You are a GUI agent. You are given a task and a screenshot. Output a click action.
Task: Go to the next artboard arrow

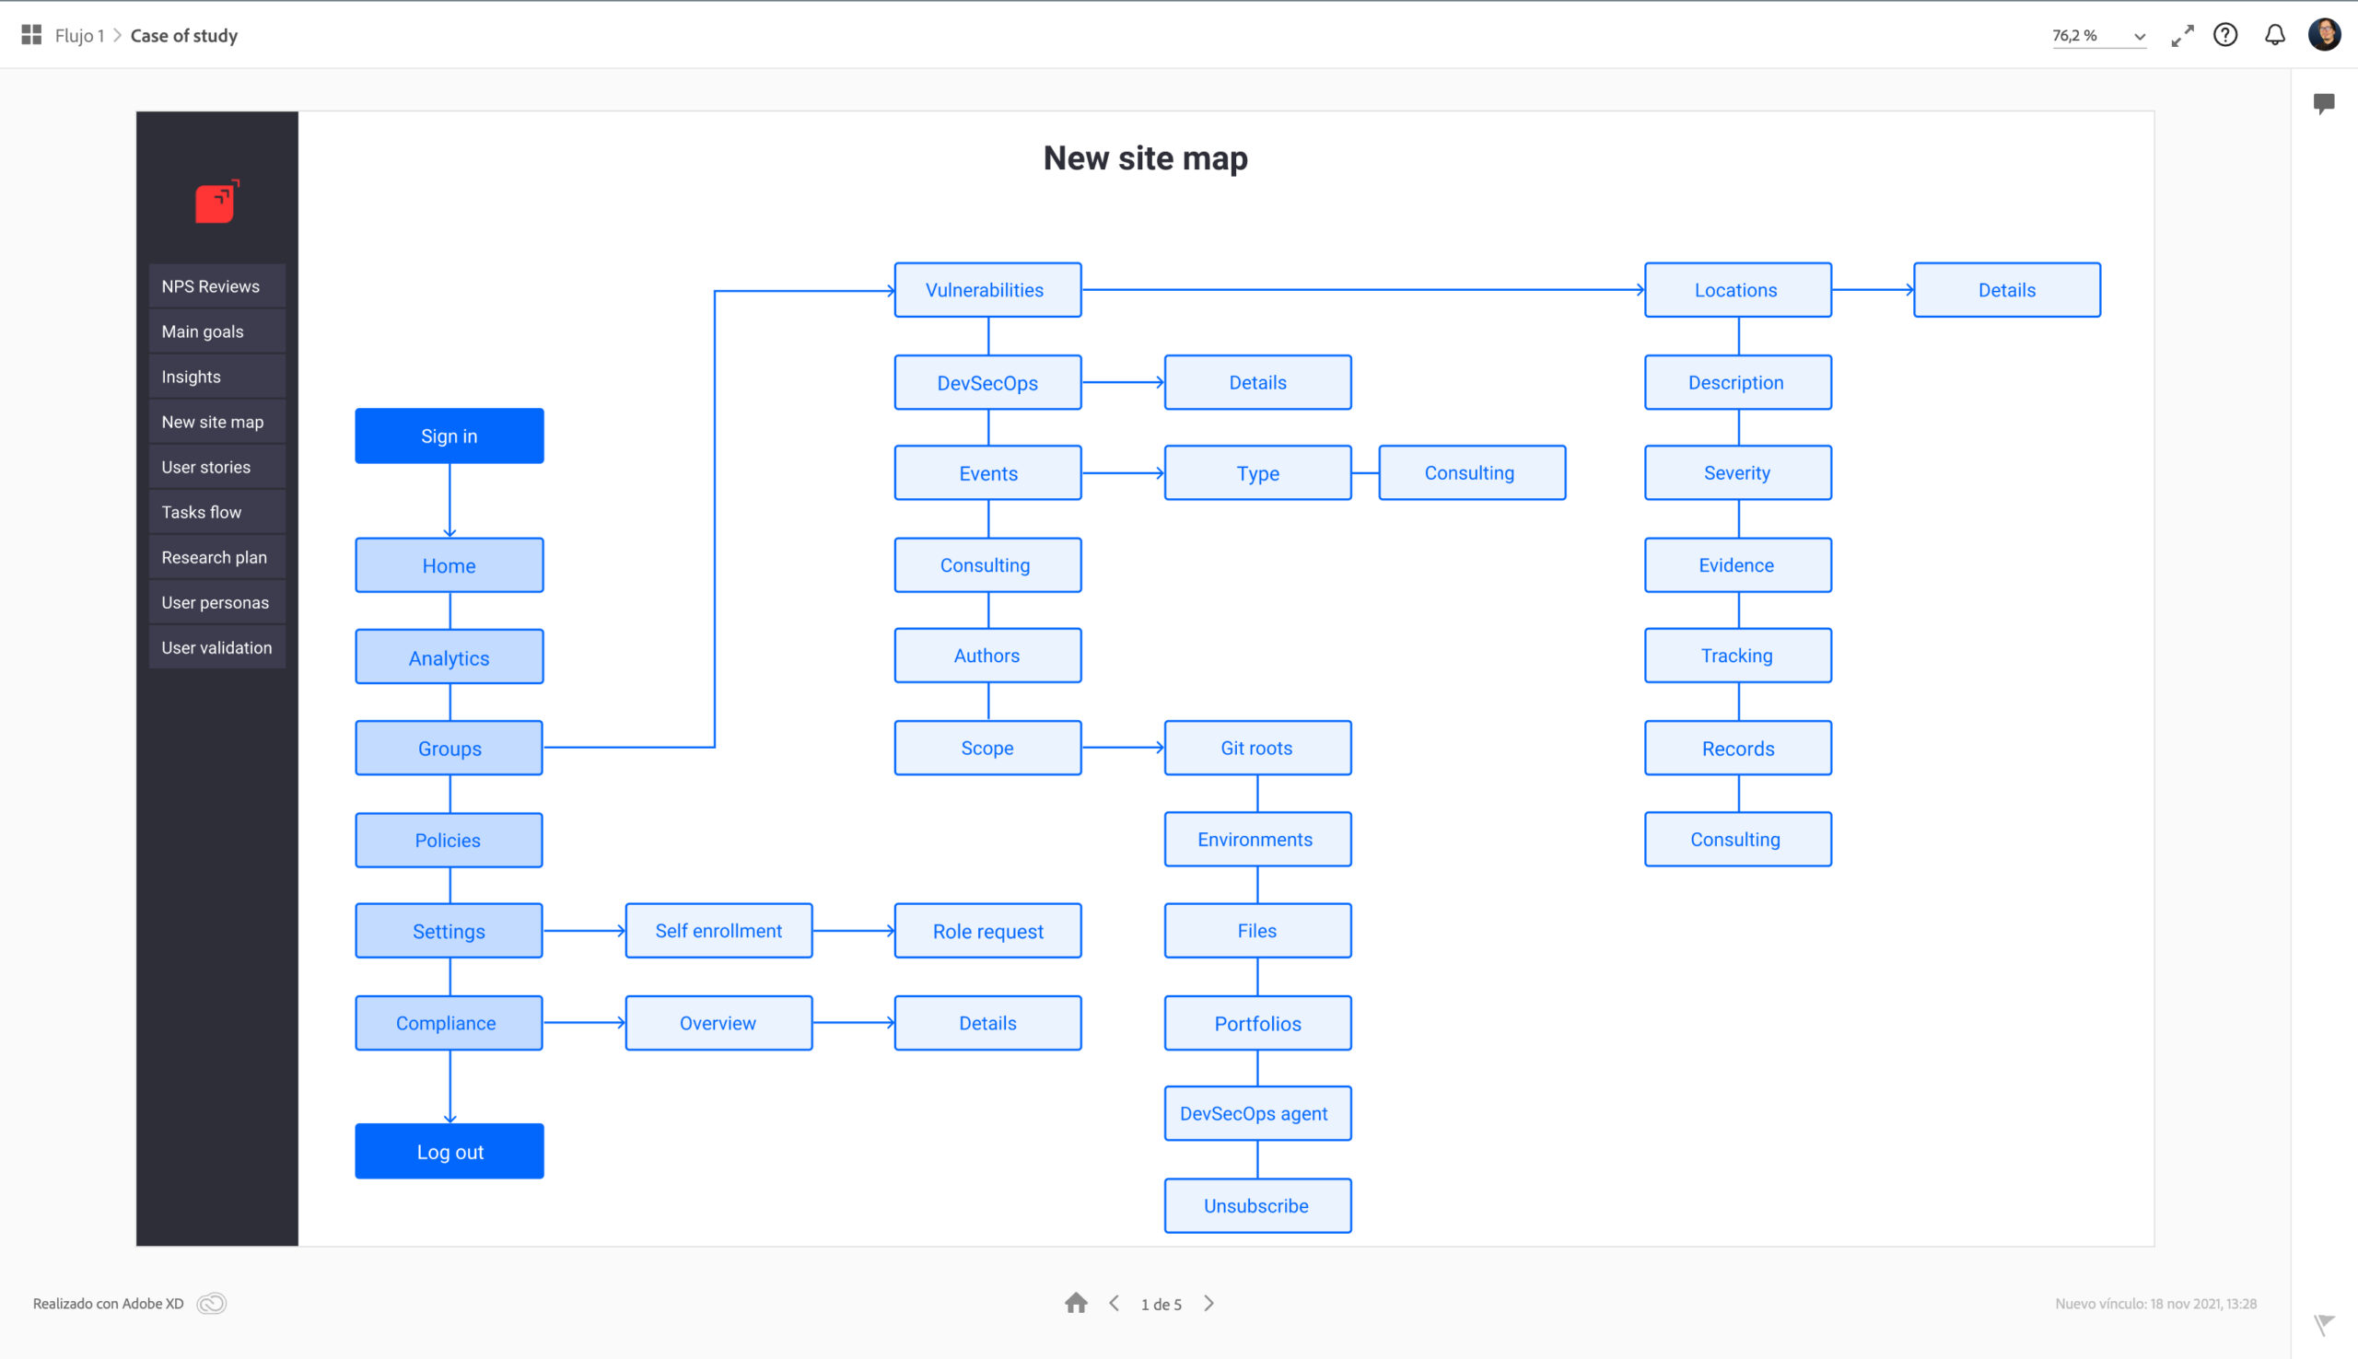1208,1303
